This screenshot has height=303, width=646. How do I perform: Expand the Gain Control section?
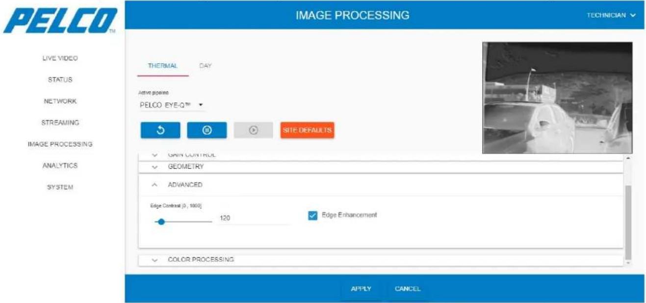pos(381,155)
